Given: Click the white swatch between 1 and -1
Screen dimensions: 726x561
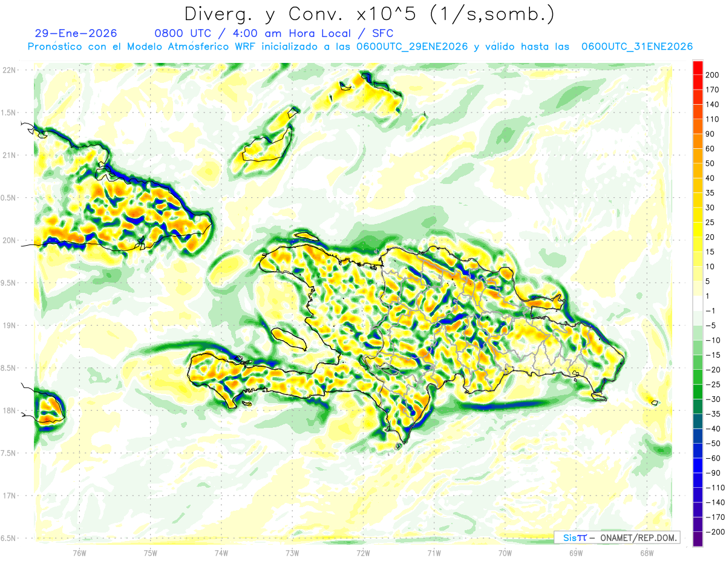Looking at the screenshot, I should click(x=698, y=303).
